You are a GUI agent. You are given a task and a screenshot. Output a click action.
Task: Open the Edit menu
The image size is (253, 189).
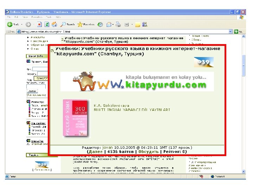(x=16, y=17)
